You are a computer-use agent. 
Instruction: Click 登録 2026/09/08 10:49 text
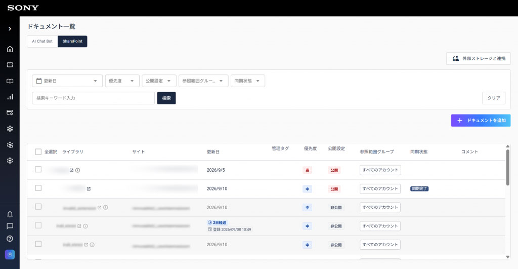click(230, 229)
